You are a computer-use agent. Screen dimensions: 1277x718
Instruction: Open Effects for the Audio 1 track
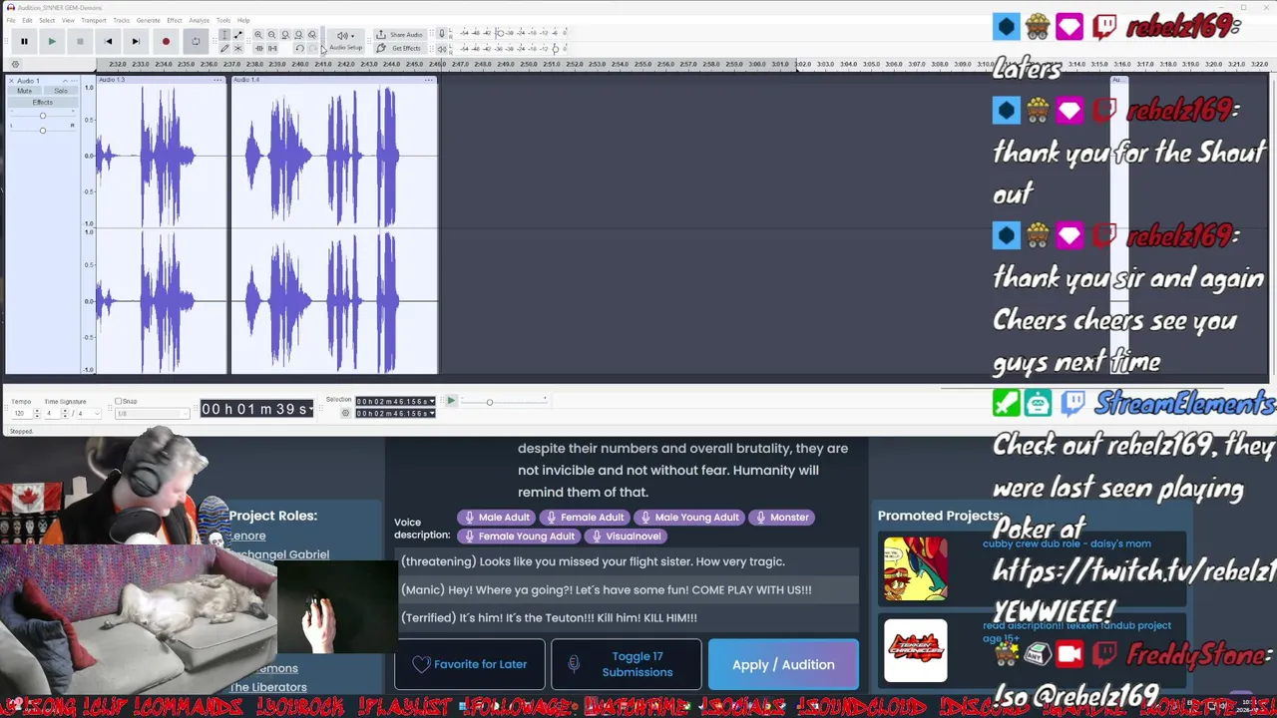(x=42, y=102)
